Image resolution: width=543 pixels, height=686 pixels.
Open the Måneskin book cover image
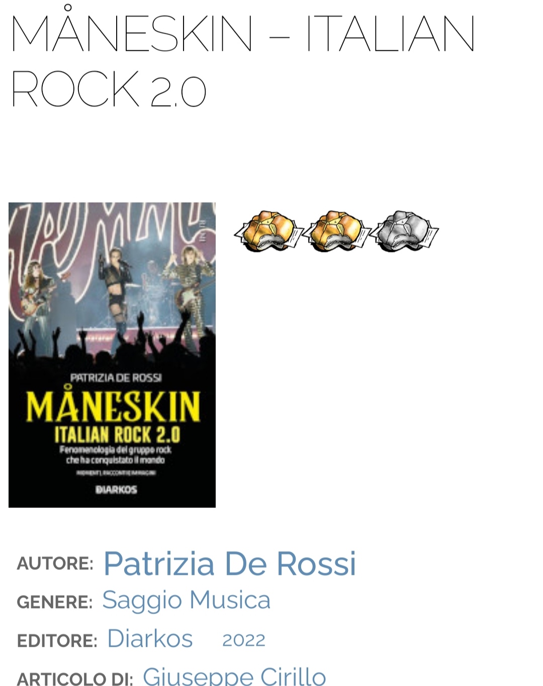click(x=112, y=355)
